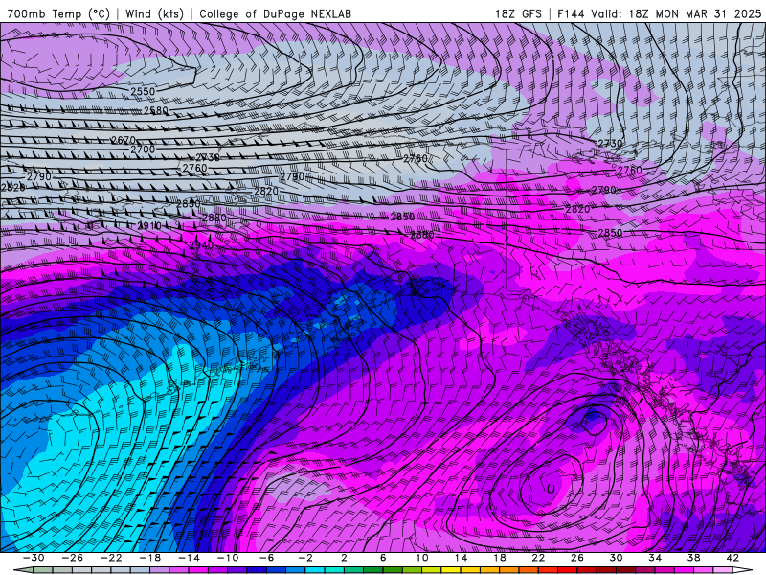Click the -6 colorbar tick label
766x575 pixels.
266,558
